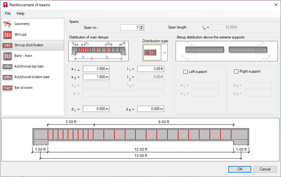Image resolution: width=281 pixels, height=177 pixels.
Task: Open the File menu
Action: pos(8,13)
